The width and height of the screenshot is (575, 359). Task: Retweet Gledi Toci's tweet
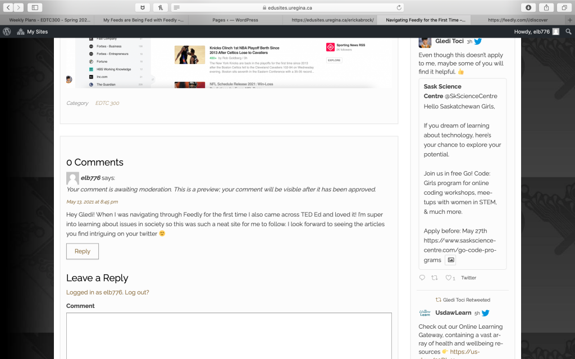(x=435, y=278)
